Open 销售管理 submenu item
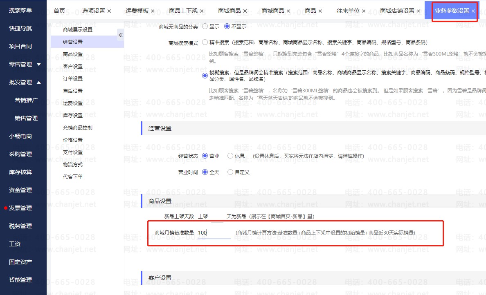486x295 pixels. pyautogui.click(x=26, y=118)
